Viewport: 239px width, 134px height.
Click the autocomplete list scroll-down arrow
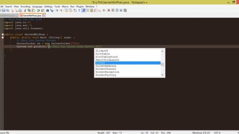[x=162, y=75]
